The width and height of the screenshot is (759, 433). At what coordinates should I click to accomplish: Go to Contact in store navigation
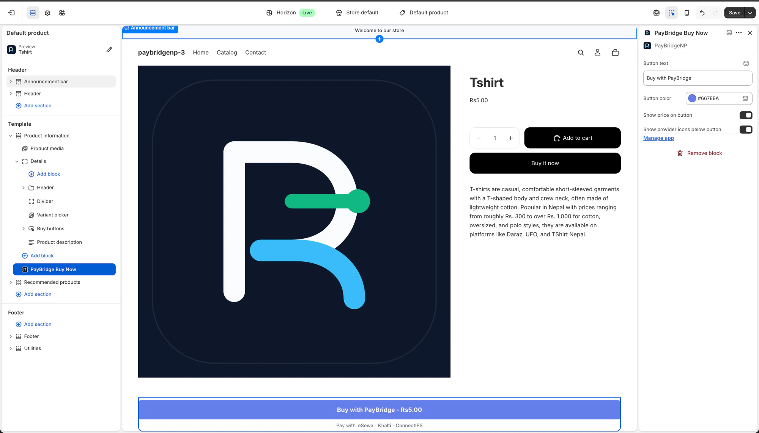[x=255, y=53]
